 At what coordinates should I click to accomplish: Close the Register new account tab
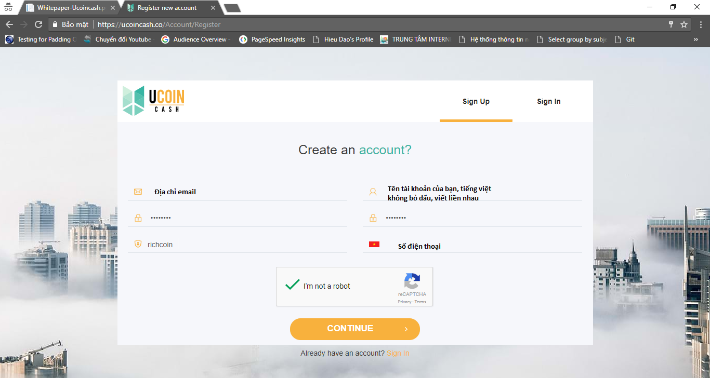(x=213, y=8)
